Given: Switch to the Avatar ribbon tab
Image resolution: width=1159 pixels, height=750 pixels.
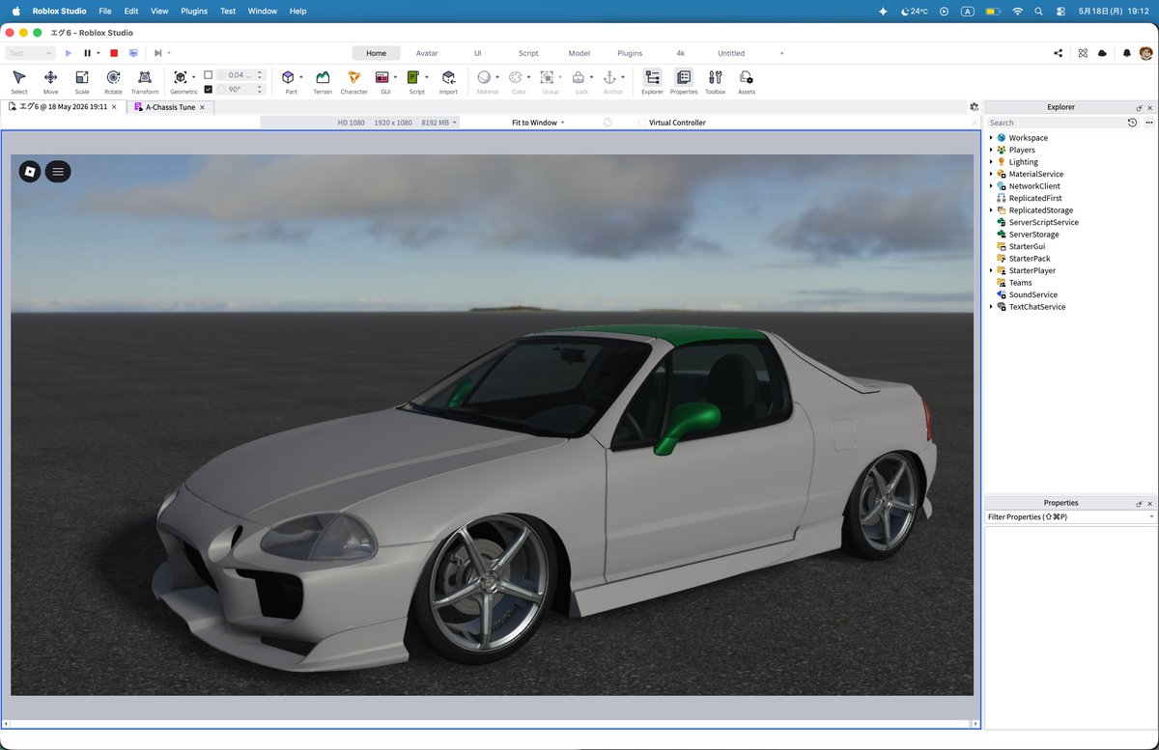Looking at the screenshot, I should click(x=426, y=53).
